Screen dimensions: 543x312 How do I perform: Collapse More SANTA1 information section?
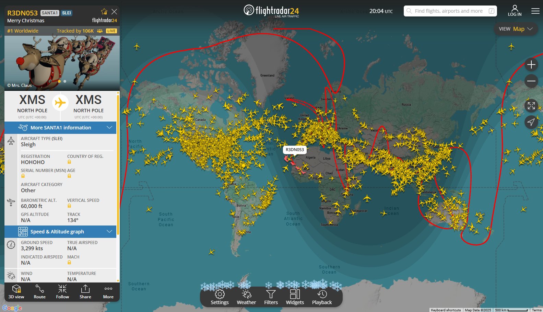pyautogui.click(x=109, y=128)
